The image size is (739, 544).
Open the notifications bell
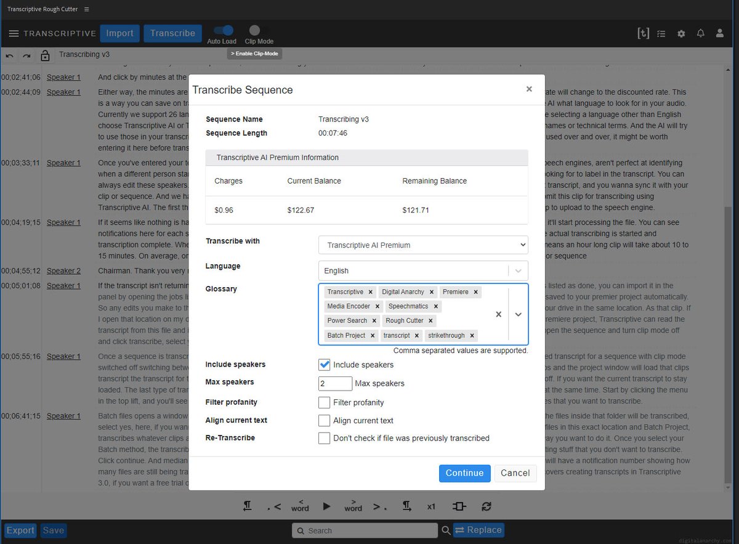coord(700,33)
